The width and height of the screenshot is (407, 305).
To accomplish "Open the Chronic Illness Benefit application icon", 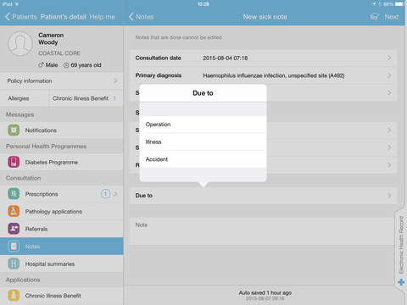I will (14, 296).
